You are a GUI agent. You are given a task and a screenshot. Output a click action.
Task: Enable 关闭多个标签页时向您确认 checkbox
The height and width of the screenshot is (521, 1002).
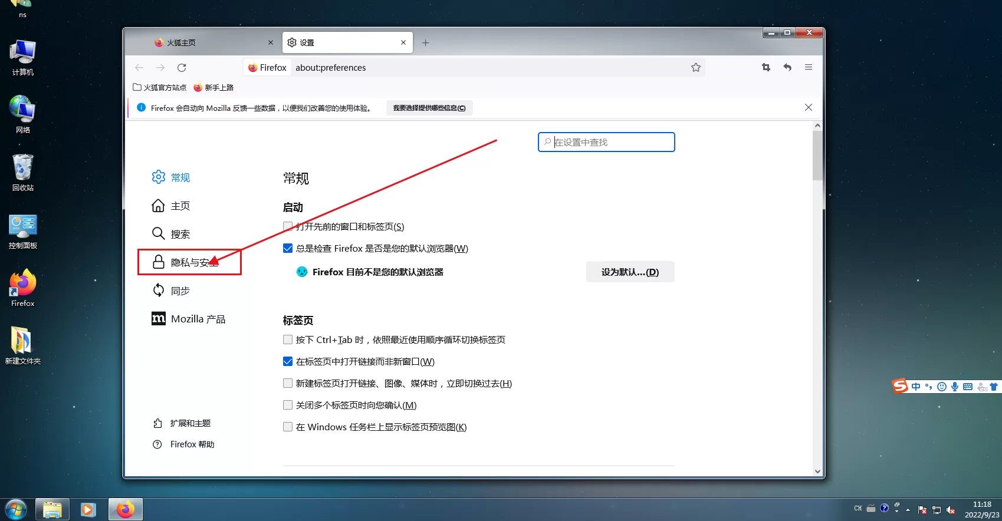pyautogui.click(x=288, y=405)
